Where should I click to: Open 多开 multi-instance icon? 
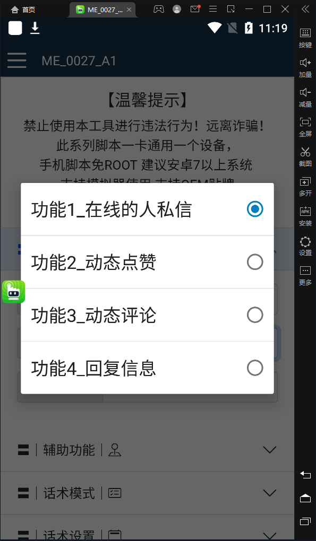[305, 186]
